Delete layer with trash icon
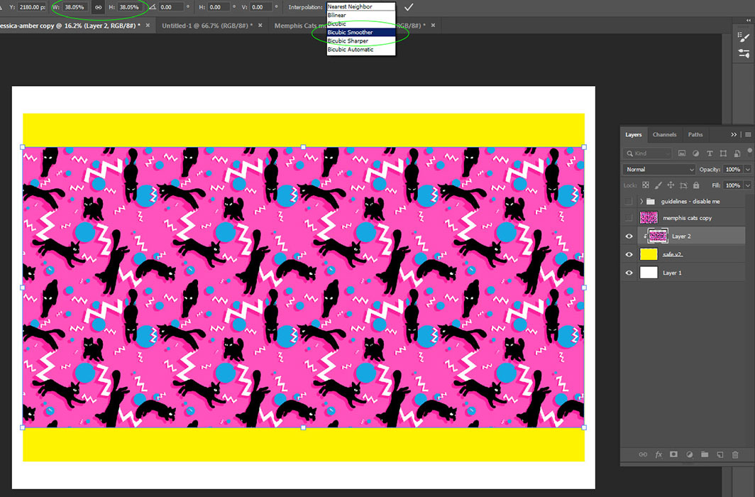 (x=735, y=454)
